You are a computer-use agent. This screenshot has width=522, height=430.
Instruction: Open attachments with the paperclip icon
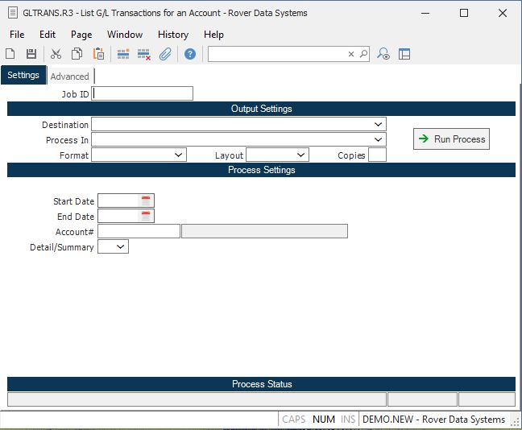pyautogui.click(x=165, y=54)
